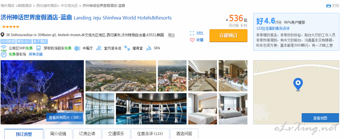This screenshot has width=343, height=139.
Task: Click the printer icon beside 打印
Action: (x=328, y=6)
